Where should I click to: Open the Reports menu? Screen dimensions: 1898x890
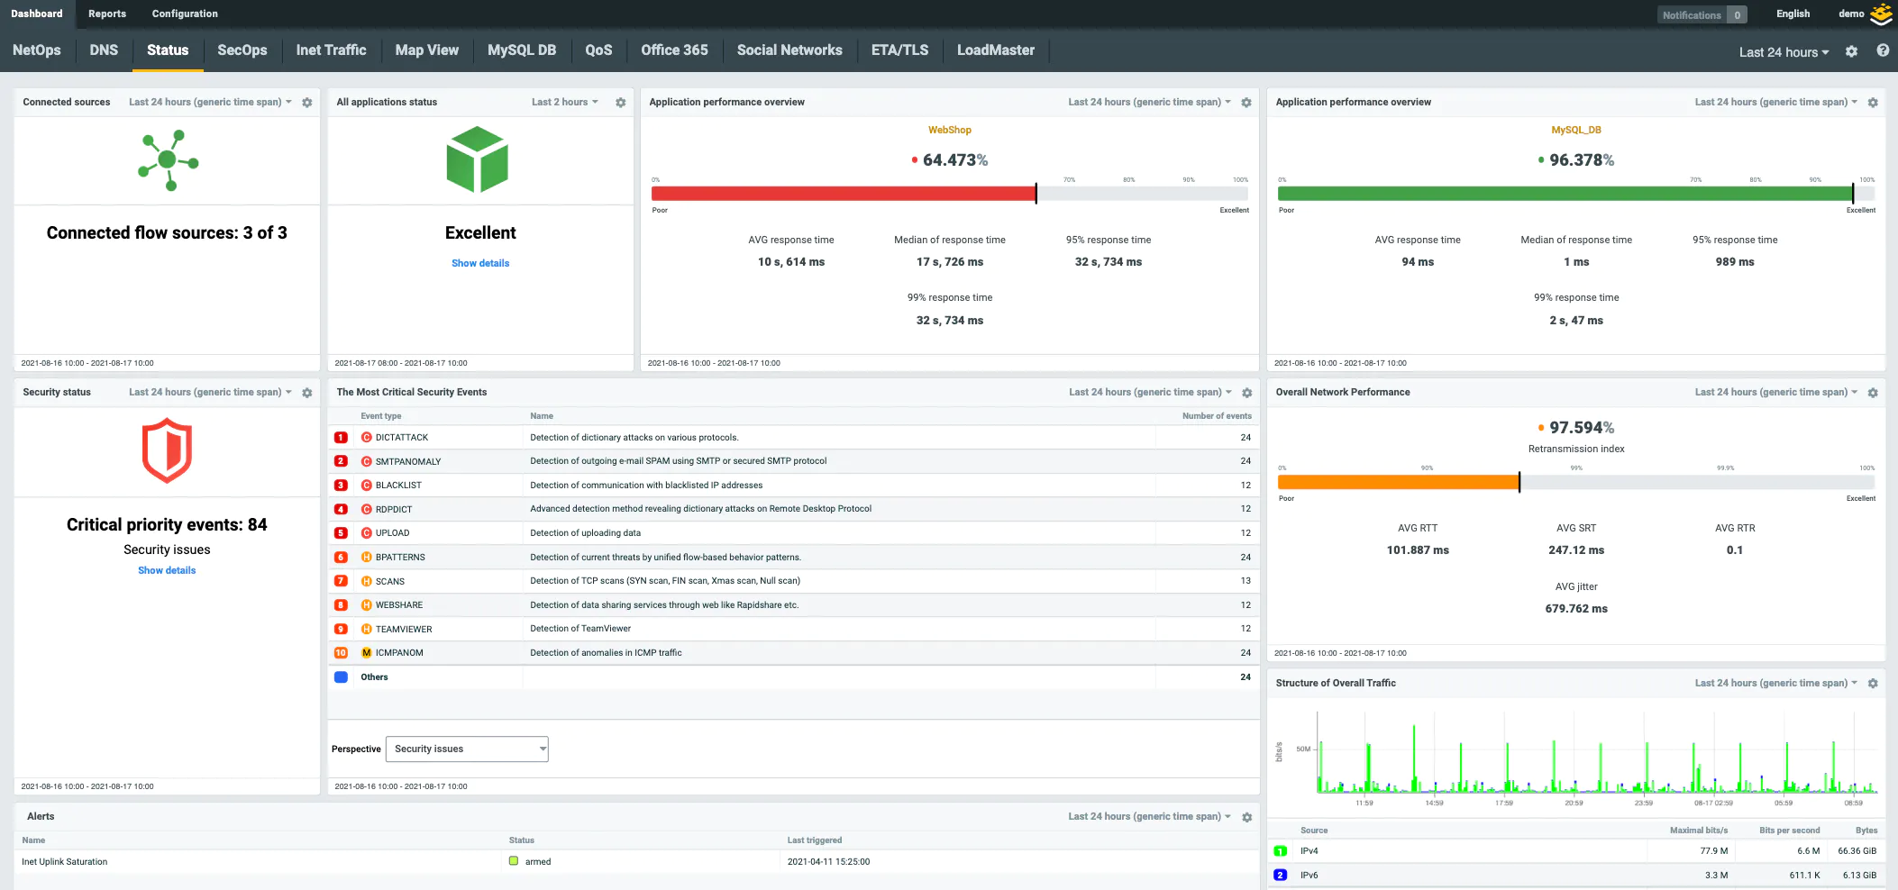(107, 14)
